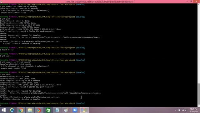Click 'a792b7e..db04c8b develop -> develop' line
This screenshot has width=200, height=113.
(x=22, y=99)
